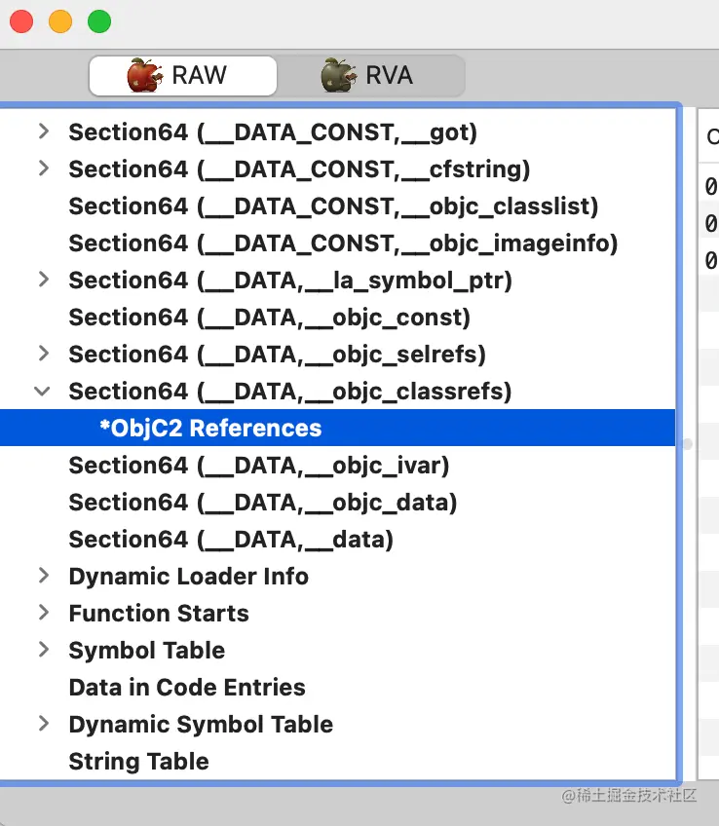The image size is (719, 826).
Task: Expand the __DATA,__la_symbol_ptr section
Action: coord(42,280)
